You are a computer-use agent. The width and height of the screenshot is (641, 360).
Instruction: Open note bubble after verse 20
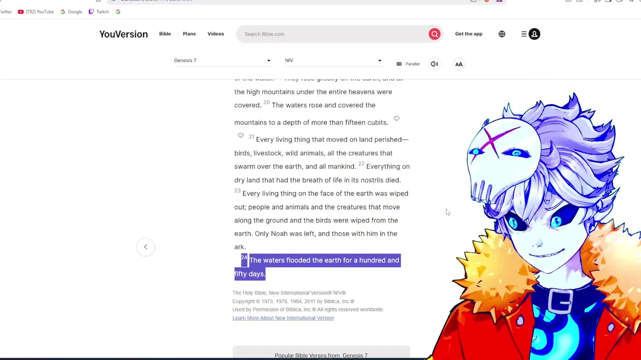[x=396, y=118]
